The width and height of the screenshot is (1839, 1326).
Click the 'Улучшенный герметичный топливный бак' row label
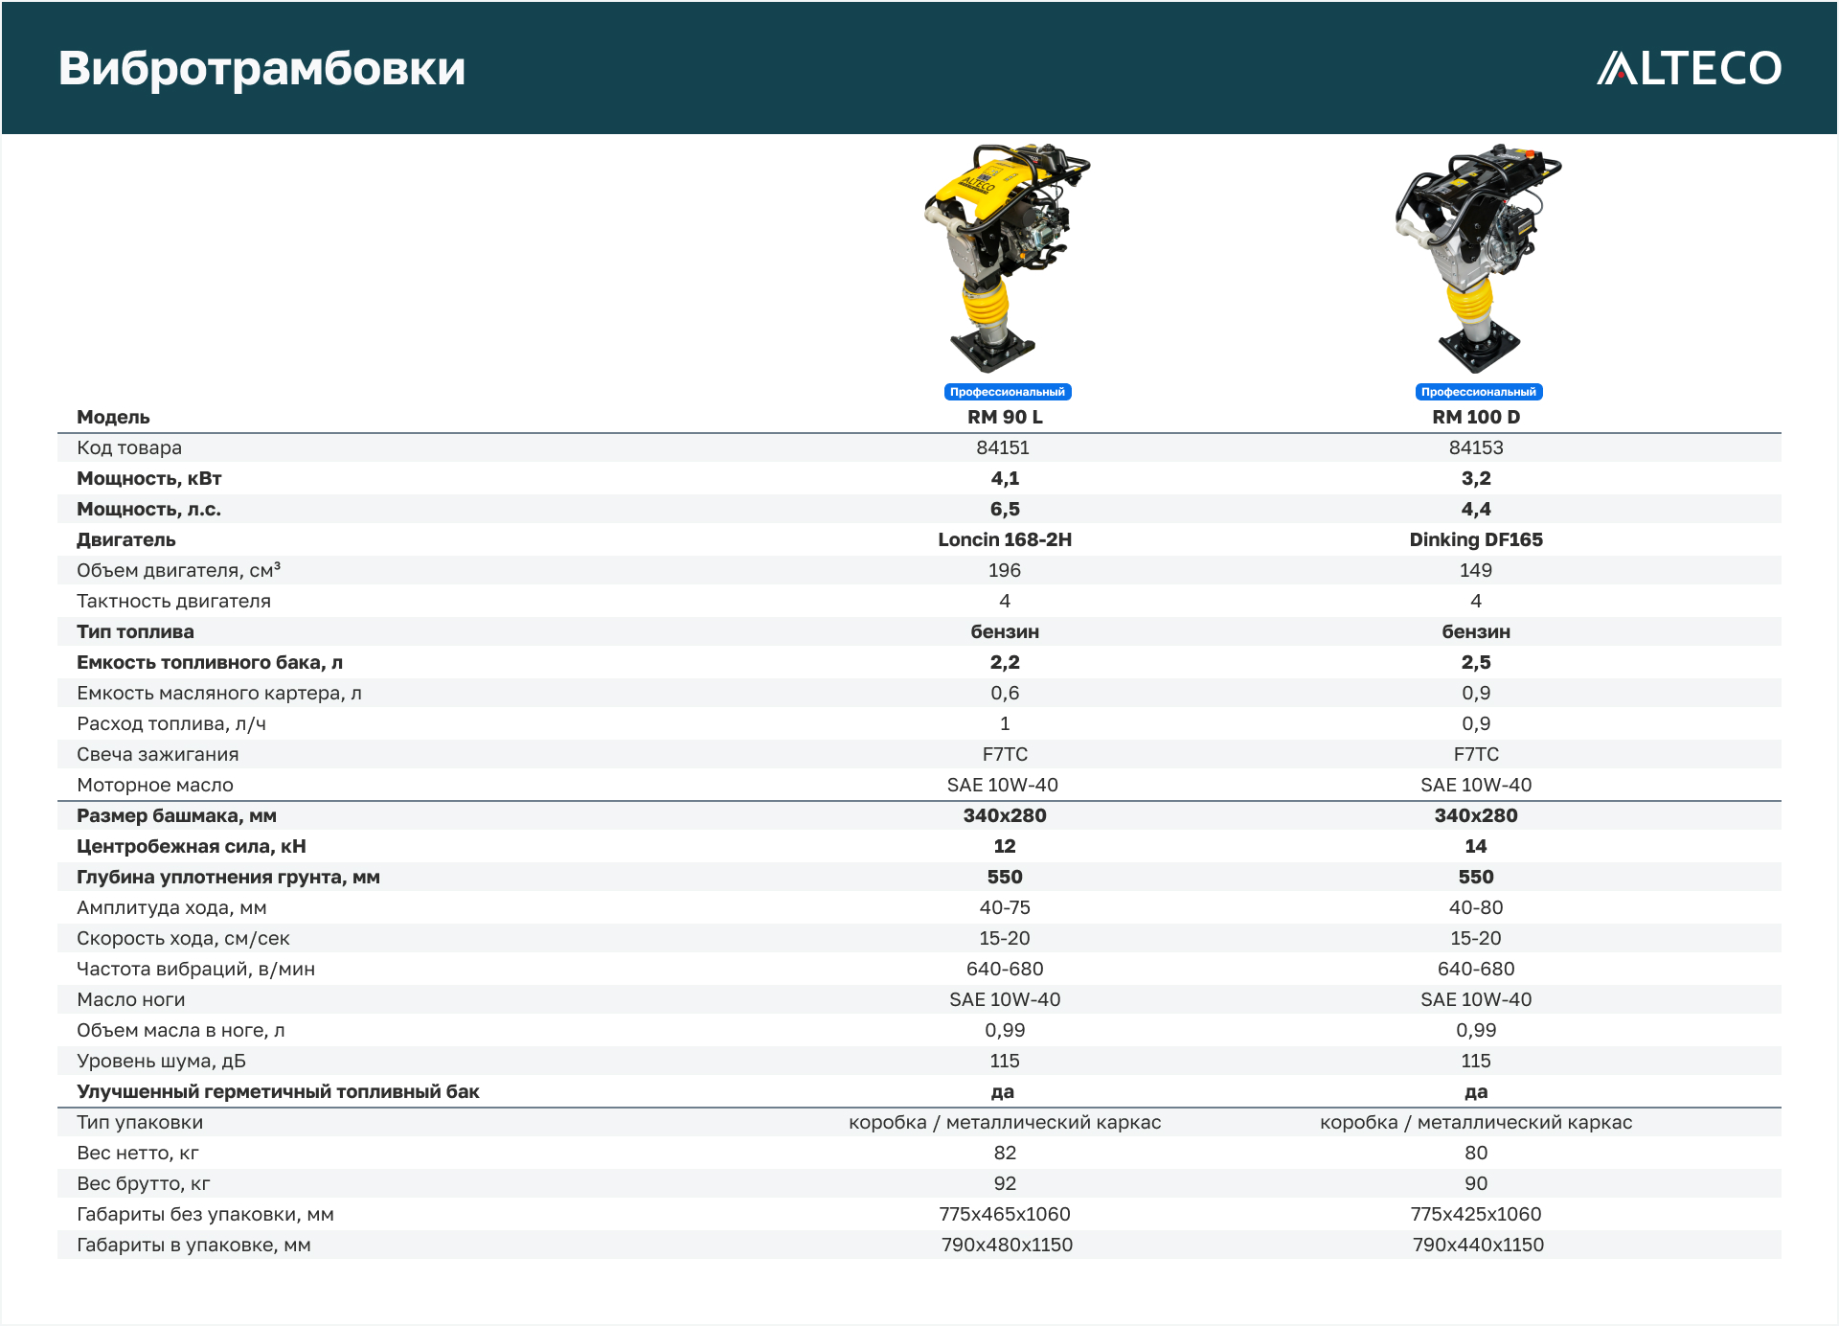pos(278,1091)
